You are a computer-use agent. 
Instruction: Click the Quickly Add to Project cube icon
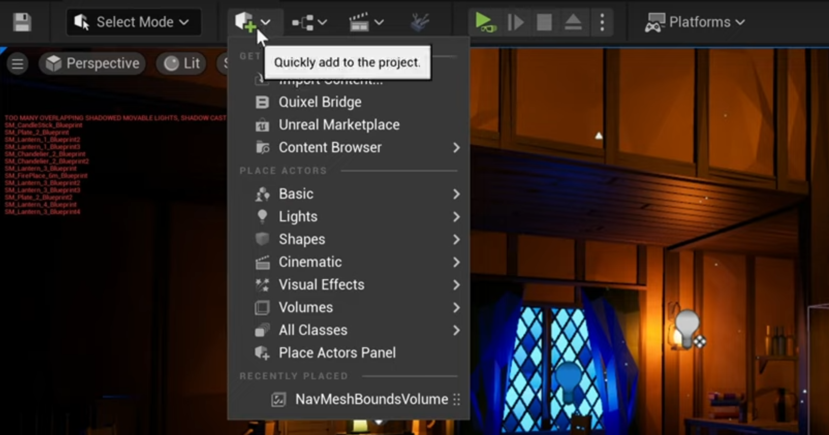tap(245, 22)
